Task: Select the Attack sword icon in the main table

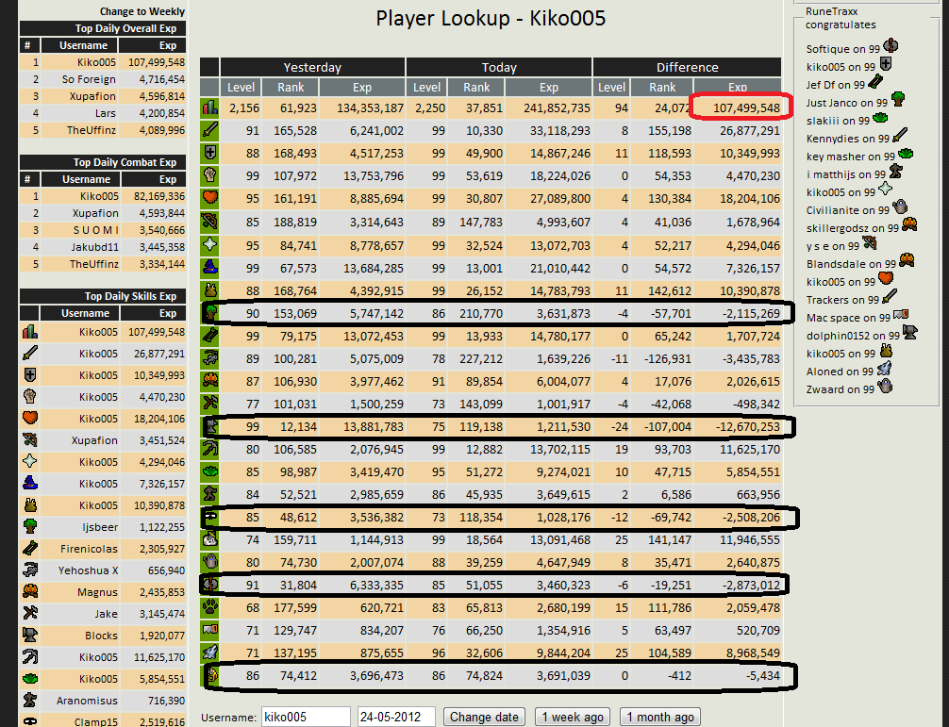Action: 210,131
